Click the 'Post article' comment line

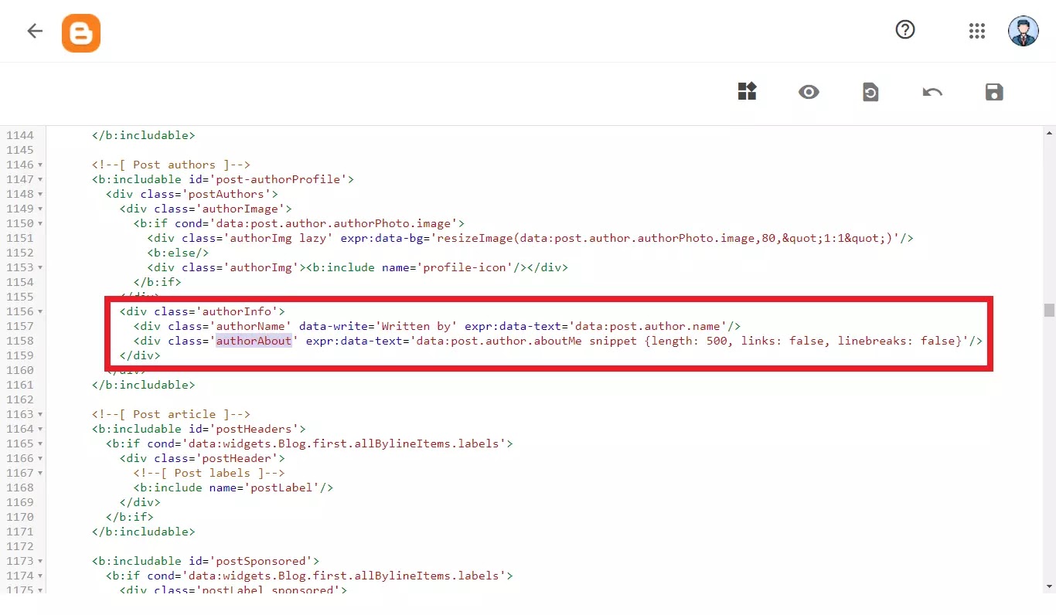point(171,414)
